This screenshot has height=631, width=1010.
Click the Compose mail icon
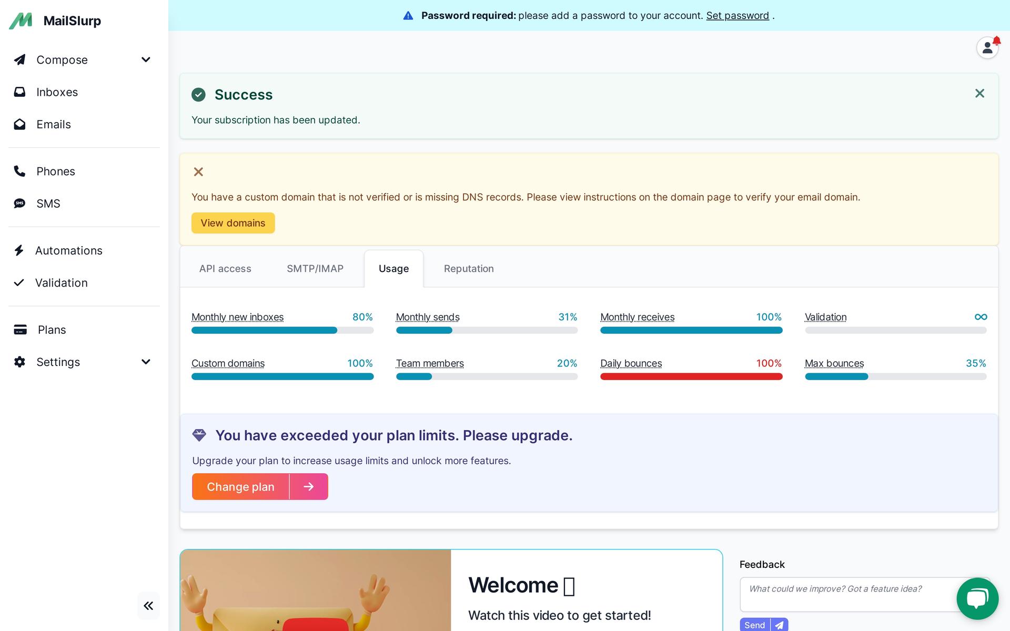(x=19, y=59)
